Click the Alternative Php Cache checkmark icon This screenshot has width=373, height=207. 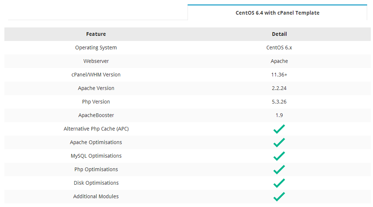(x=279, y=129)
